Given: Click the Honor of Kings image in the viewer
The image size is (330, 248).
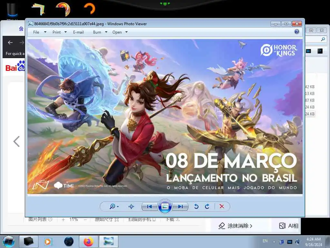Looking at the screenshot, I should pos(165,116).
